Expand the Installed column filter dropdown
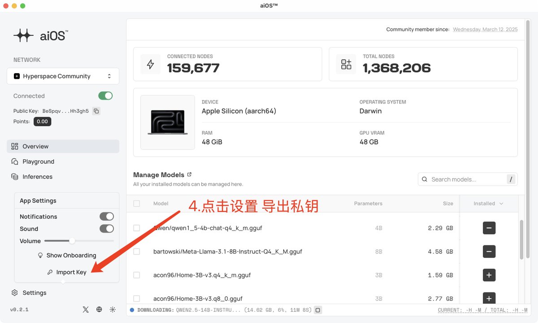 click(x=489, y=204)
